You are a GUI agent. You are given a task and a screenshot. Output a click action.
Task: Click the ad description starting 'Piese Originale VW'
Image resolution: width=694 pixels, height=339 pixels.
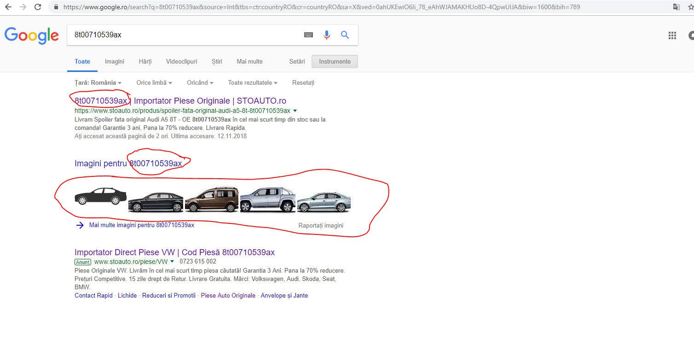pos(210,279)
